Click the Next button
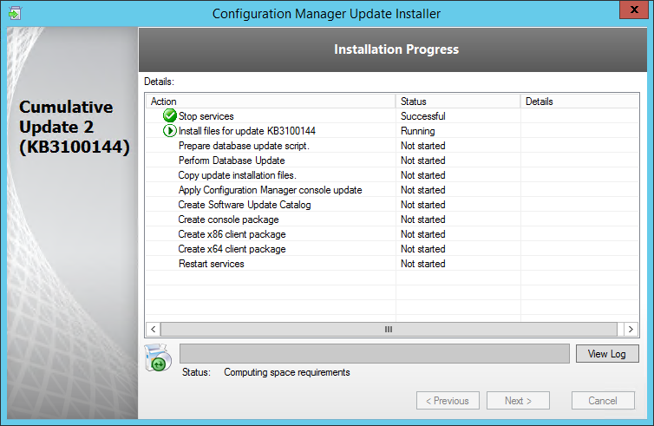This screenshot has height=426, width=654. coord(518,401)
